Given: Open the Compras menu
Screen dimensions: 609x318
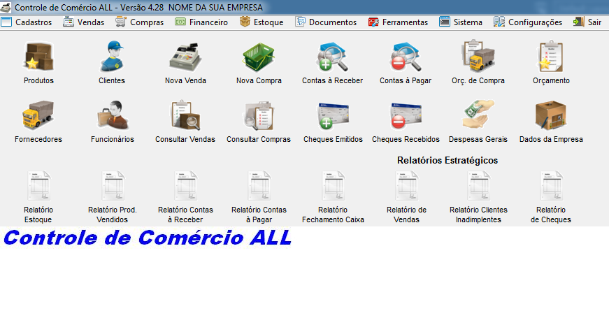Looking at the screenshot, I should 140,22.
